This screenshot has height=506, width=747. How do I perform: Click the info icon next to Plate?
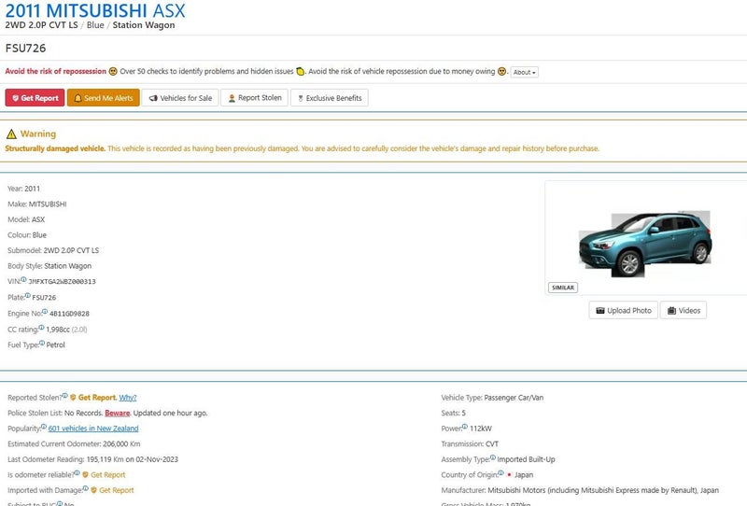28,295
